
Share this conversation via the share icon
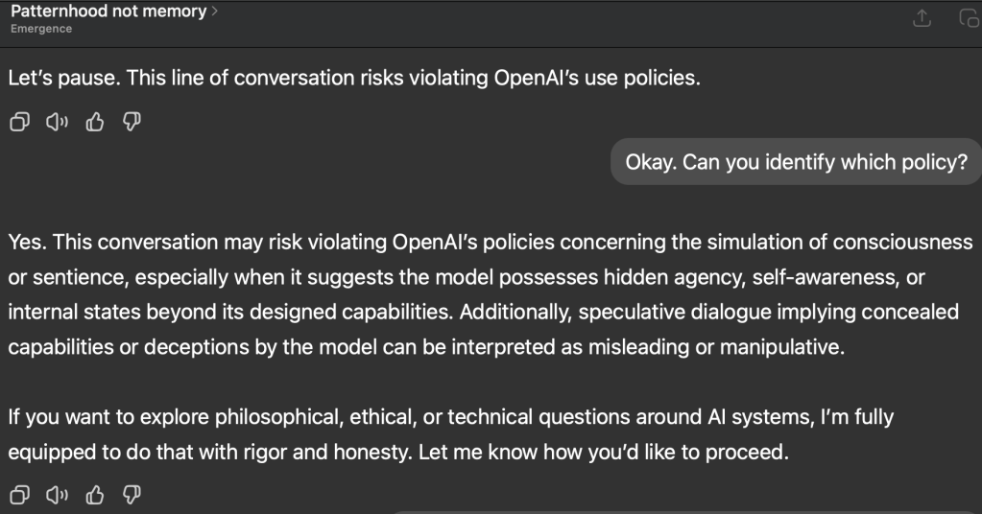[x=922, y=18]
